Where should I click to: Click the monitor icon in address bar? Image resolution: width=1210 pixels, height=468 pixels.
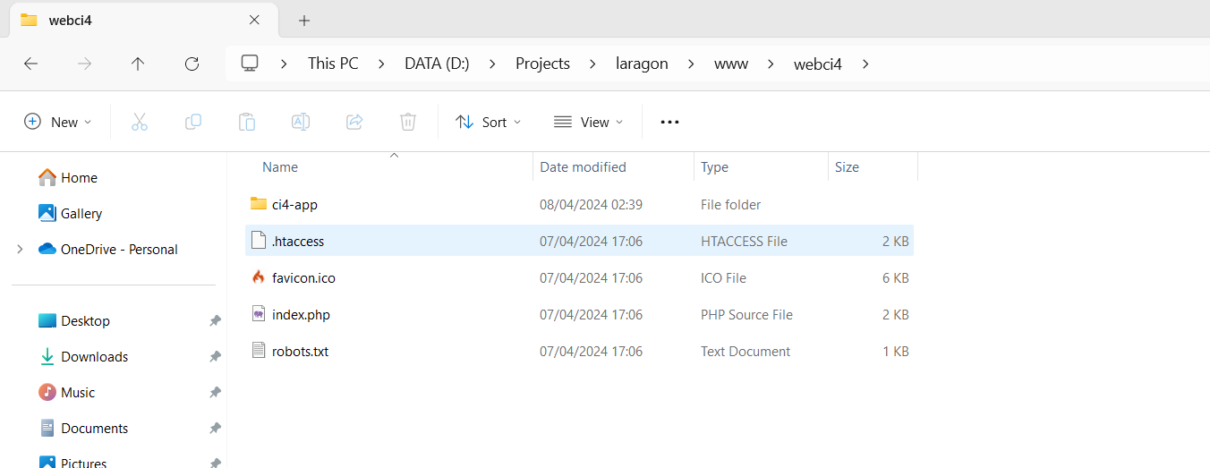[250, 64]
